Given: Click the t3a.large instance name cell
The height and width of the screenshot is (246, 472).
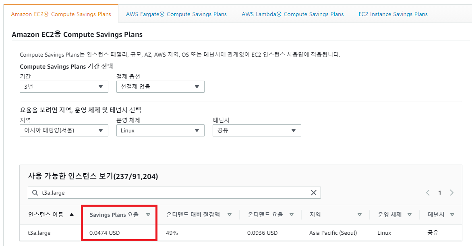Looking at the screenshot, I should pos(39,233).
